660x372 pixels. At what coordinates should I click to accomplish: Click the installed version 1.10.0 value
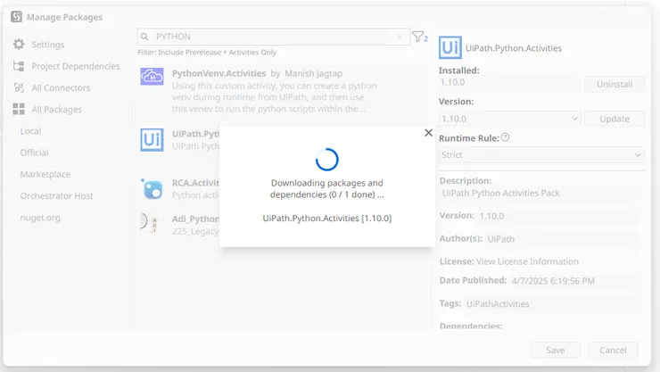(452, 82)
